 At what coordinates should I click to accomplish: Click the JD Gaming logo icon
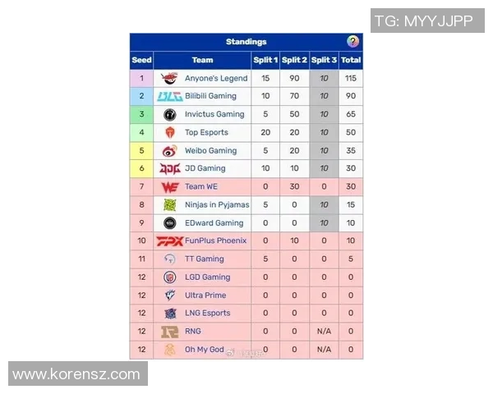(x=169, y=168)
